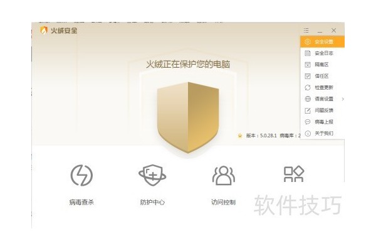Click the 火绒正在保护您的电脑 status text

point(188,65)
